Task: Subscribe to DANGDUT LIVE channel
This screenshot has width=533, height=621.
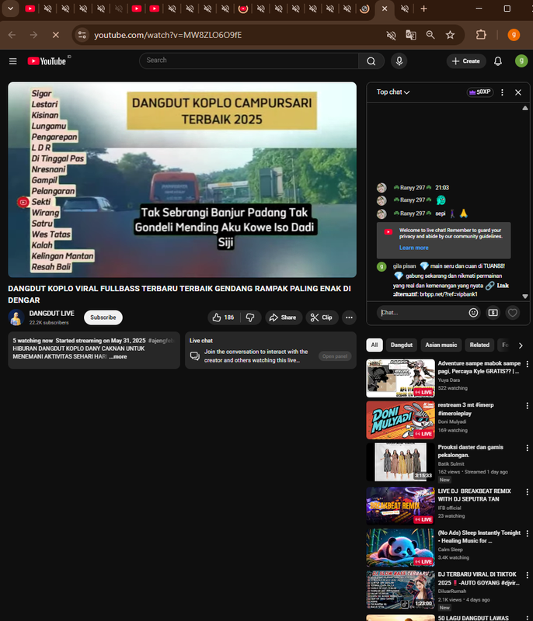Action: [x=103, y=317]
